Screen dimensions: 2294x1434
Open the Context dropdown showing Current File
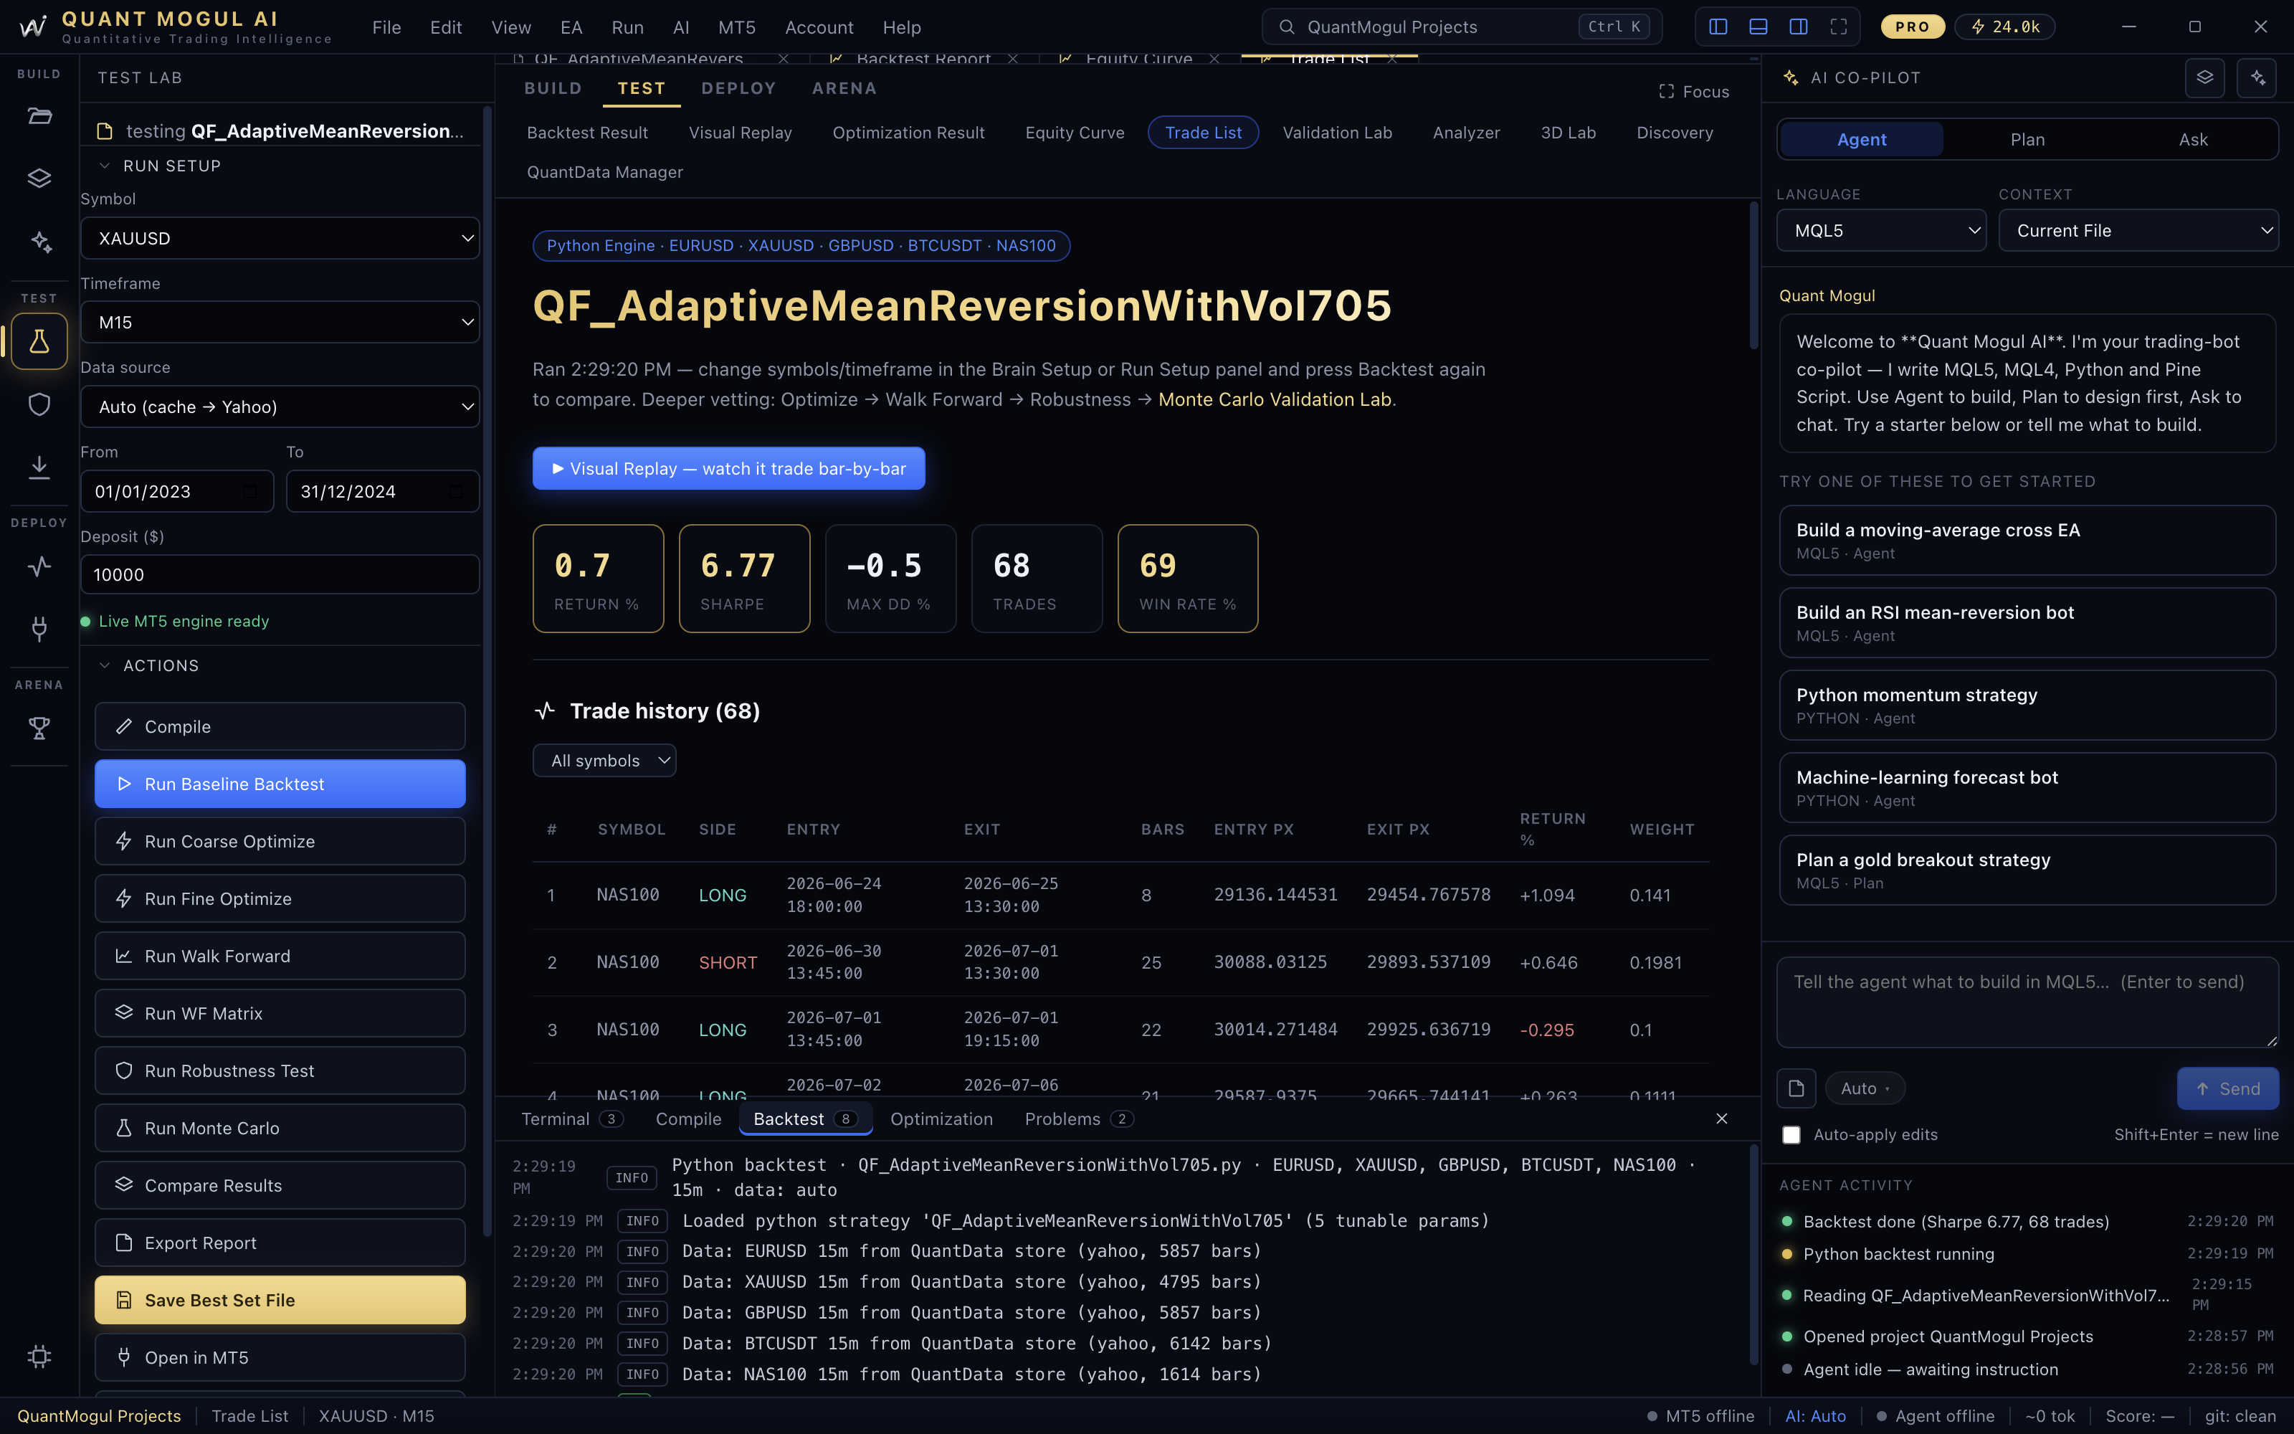(2138, 230)
